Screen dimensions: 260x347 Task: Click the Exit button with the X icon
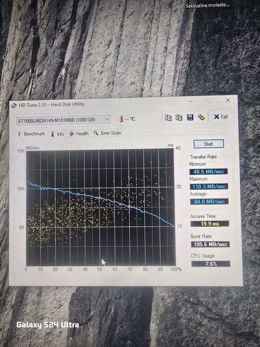(x=221, y=116)
